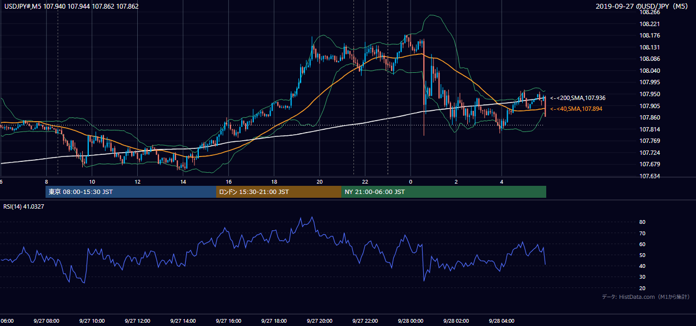Click price axis value 108.221
Image resolution: width=696 pixels, height=326 pixels.
650,24
